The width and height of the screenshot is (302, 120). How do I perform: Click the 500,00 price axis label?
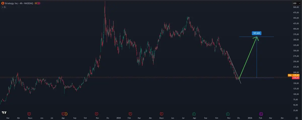click(296, 7)
